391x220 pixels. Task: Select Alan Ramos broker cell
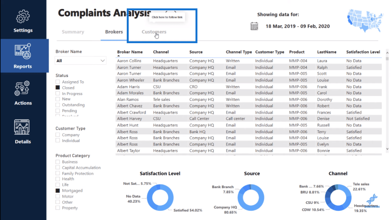(x=128, y=99)
